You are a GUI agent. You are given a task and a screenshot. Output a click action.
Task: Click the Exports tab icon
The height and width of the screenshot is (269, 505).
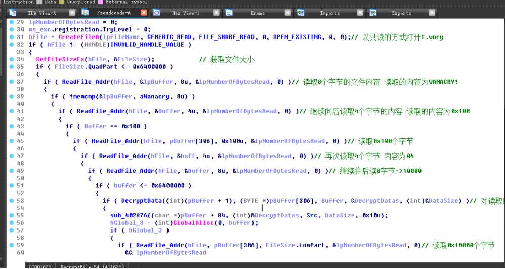tap(373, 13)
